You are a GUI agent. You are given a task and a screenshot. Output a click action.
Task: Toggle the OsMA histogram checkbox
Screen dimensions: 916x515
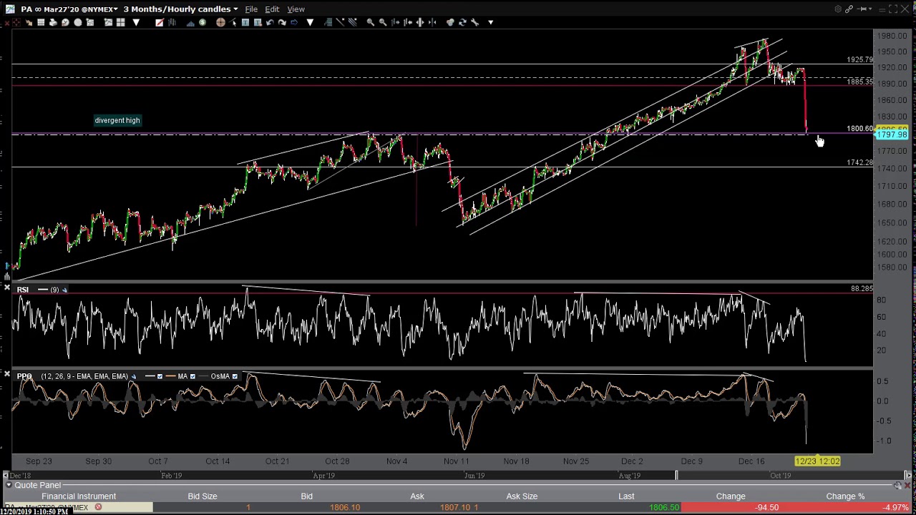234,376
